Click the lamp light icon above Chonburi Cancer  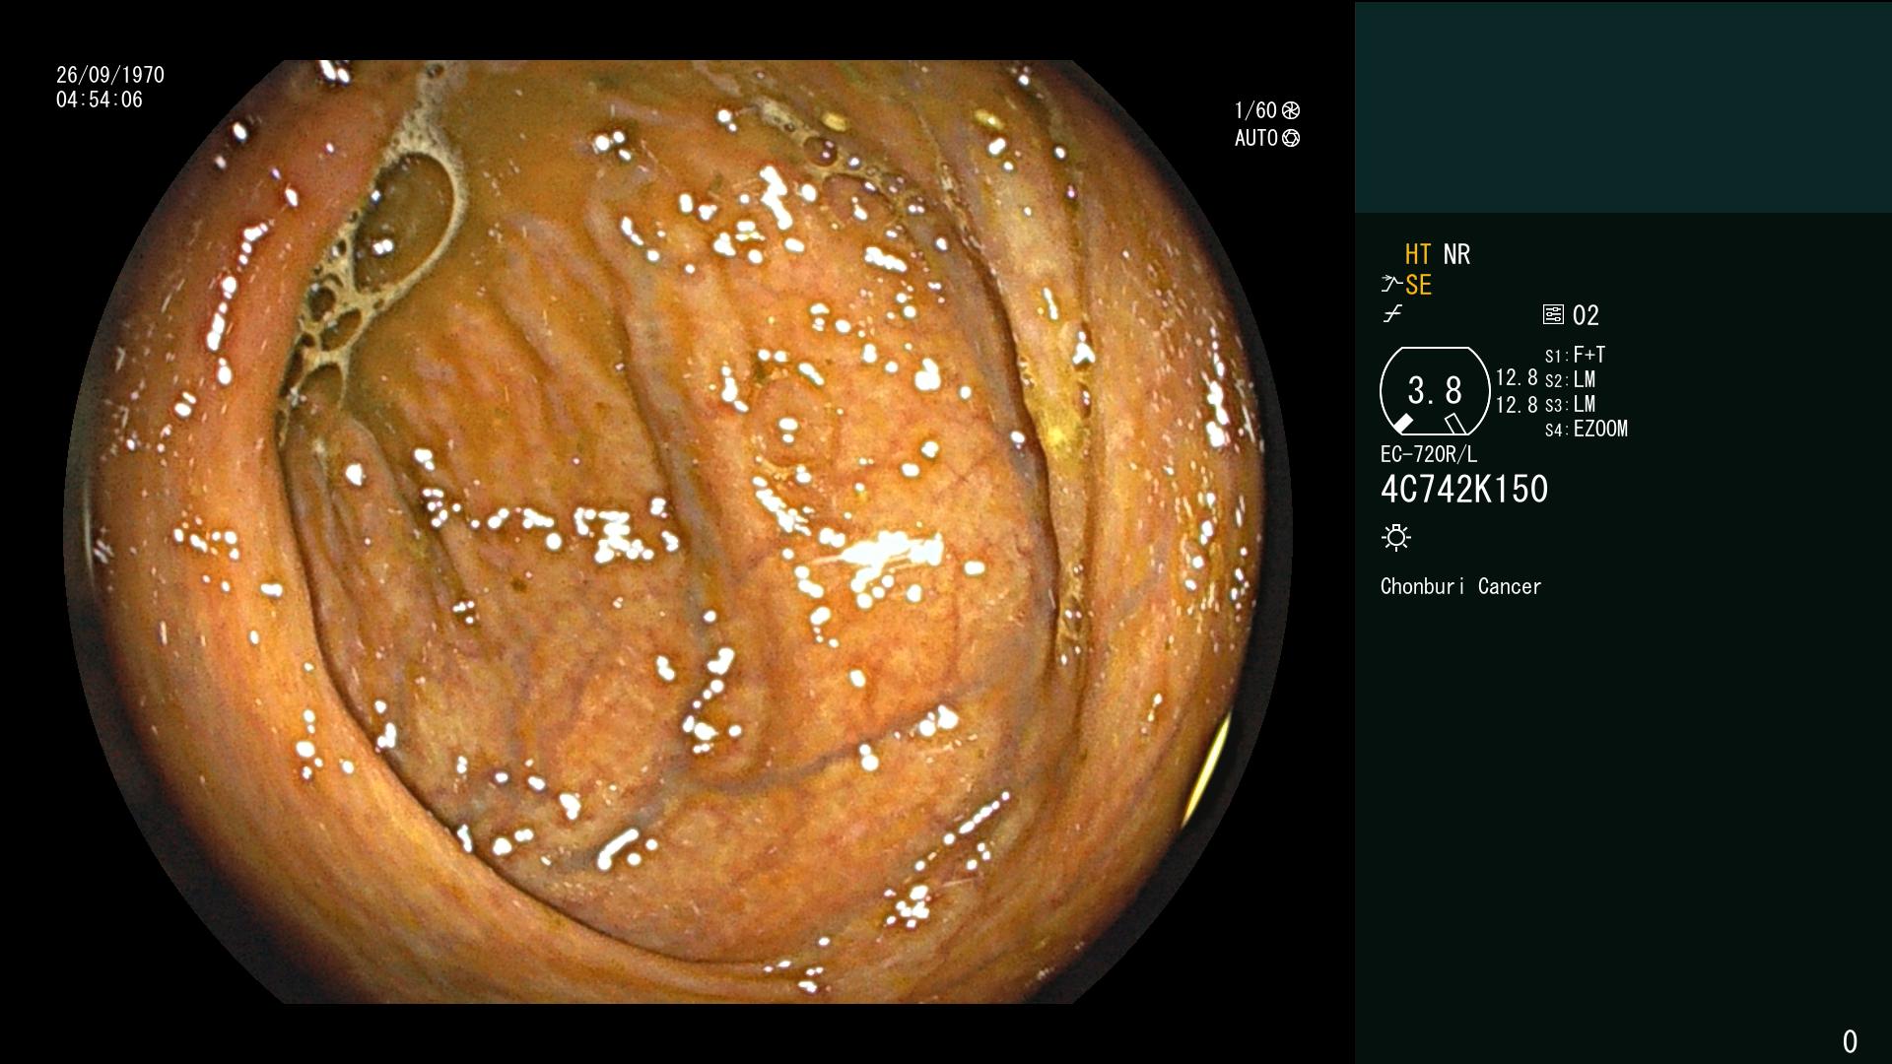pyautogui.click(x=1396, y=538)
